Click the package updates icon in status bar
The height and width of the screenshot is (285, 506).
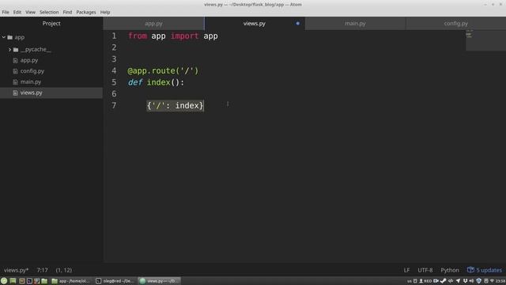click(470, 270)
